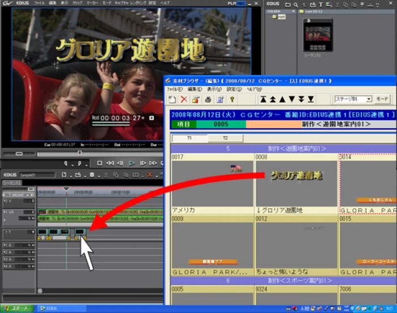Click the new document icon in material browser
397x313 pixels.
coord(172,99)
